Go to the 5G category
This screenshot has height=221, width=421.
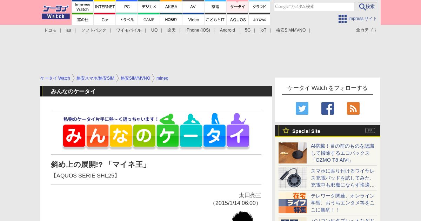[x=248, y=30]
